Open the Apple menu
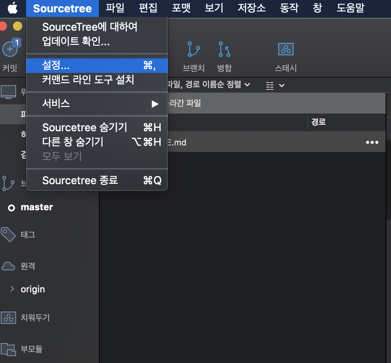 pos(13,8)
